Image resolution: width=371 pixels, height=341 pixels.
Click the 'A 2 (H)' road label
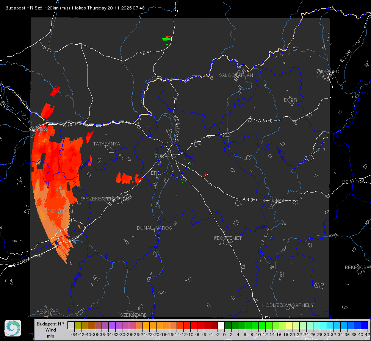pos(177,130)
